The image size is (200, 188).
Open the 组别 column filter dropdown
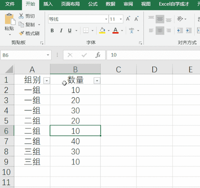point(47,80)
